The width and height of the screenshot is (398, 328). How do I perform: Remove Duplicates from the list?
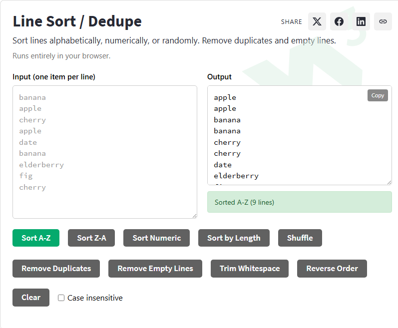tap(56, 269)
